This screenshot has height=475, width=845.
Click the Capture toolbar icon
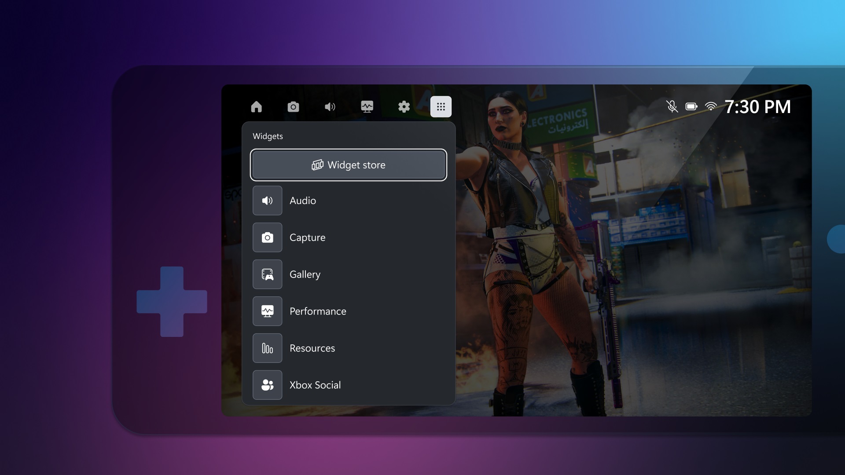(293, 106)
